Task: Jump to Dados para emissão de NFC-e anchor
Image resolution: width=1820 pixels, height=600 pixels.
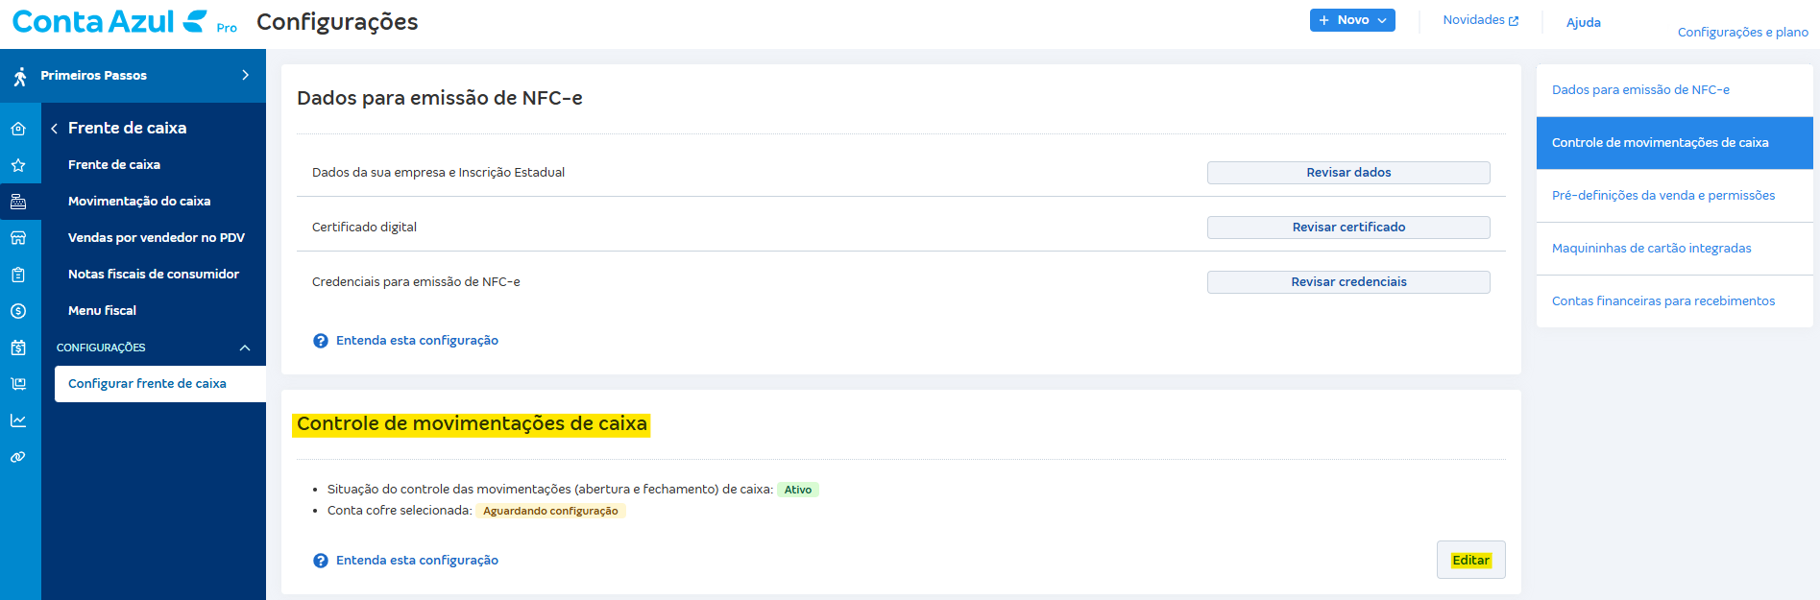Action: 1675,90
